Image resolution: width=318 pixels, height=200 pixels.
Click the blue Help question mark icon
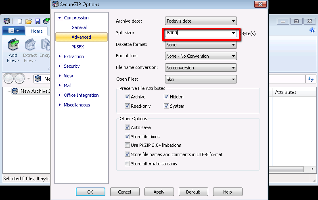click(312, 31)
